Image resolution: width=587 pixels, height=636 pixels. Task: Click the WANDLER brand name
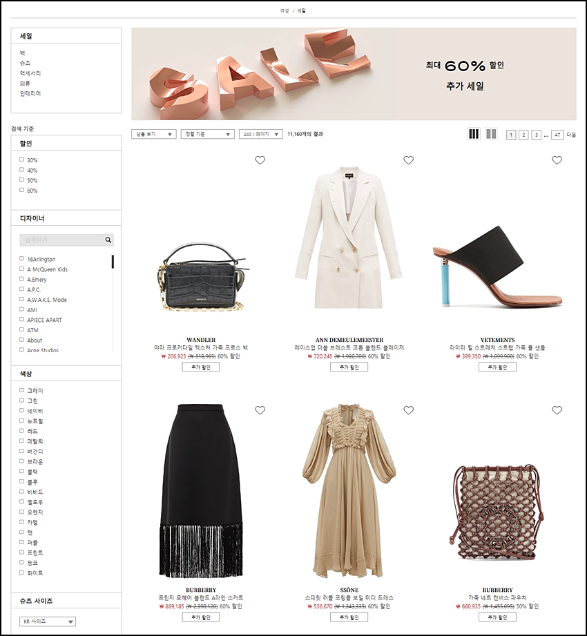tap(201, 340)
